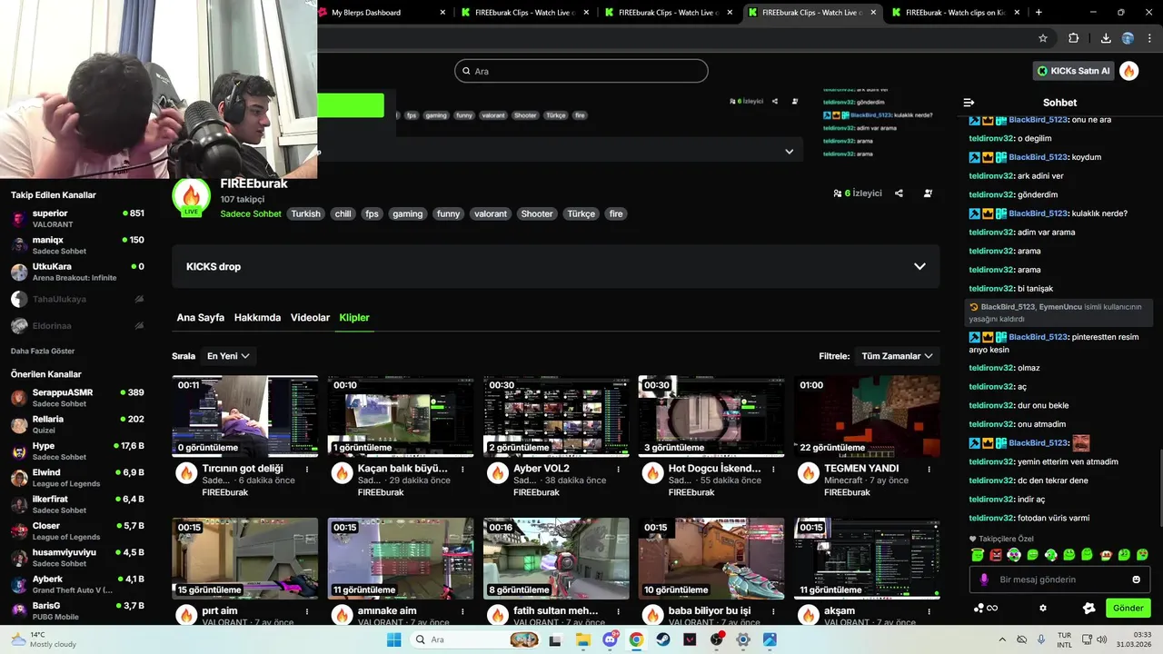Open Steam from the taskbar
The width and height of the screenshot is (1163, 654).
pos(662,639)
